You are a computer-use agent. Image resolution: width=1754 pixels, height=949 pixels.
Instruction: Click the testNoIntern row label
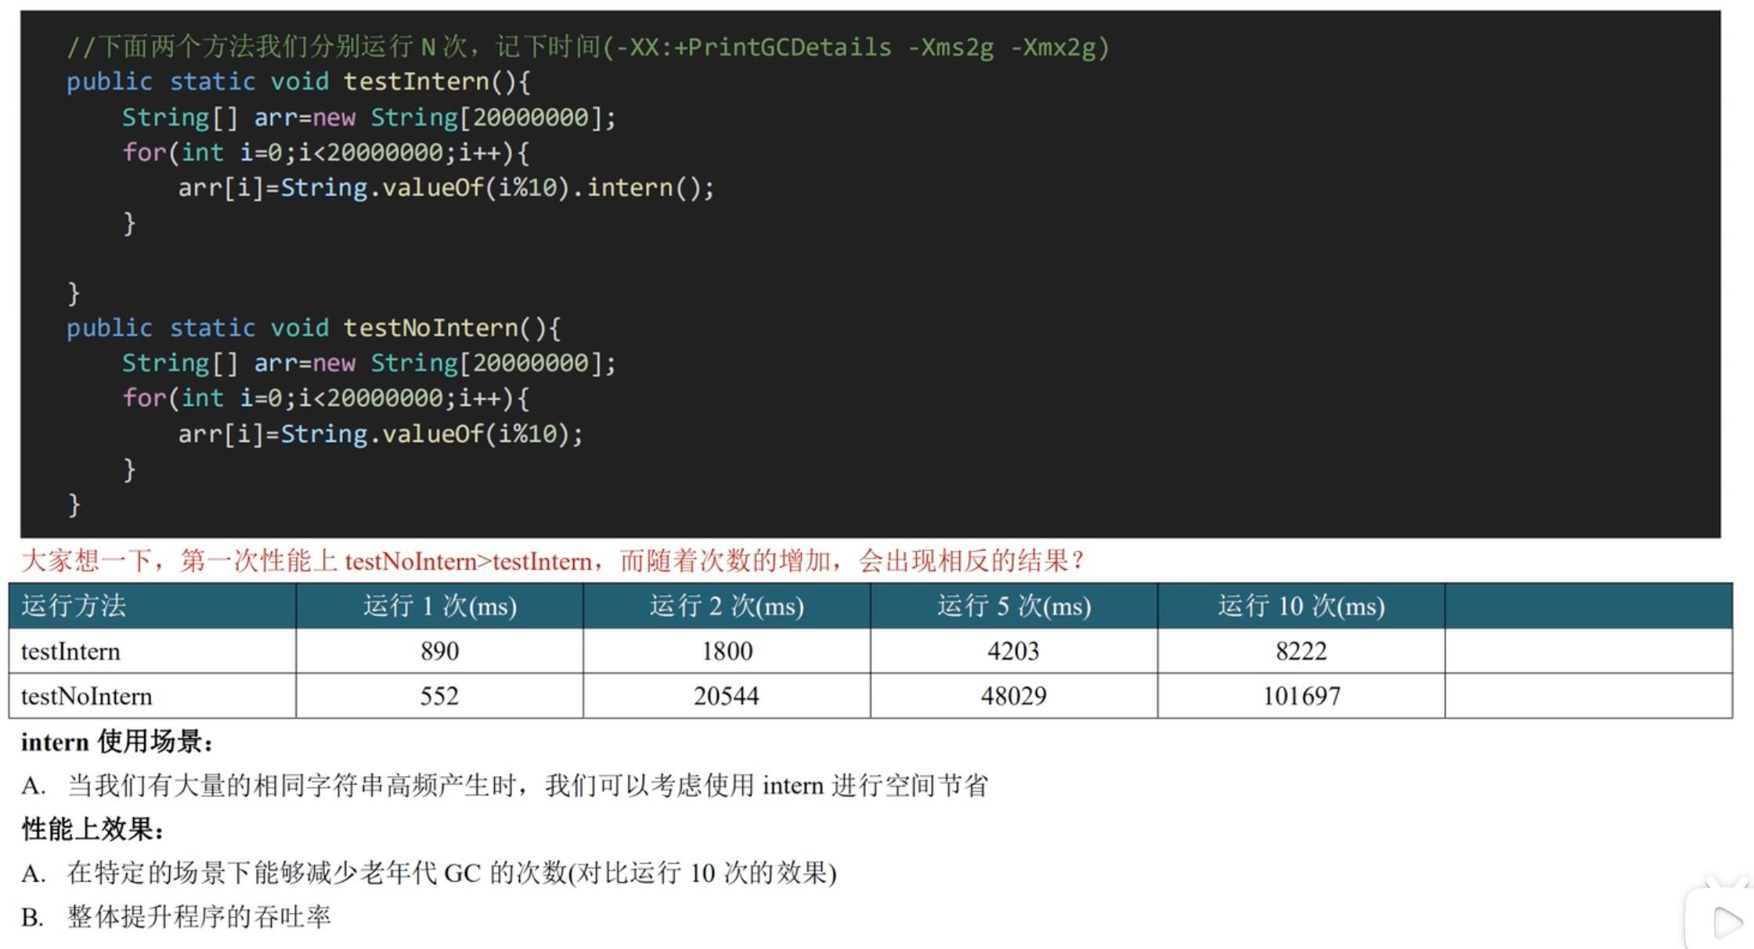[x=86, y=696]
